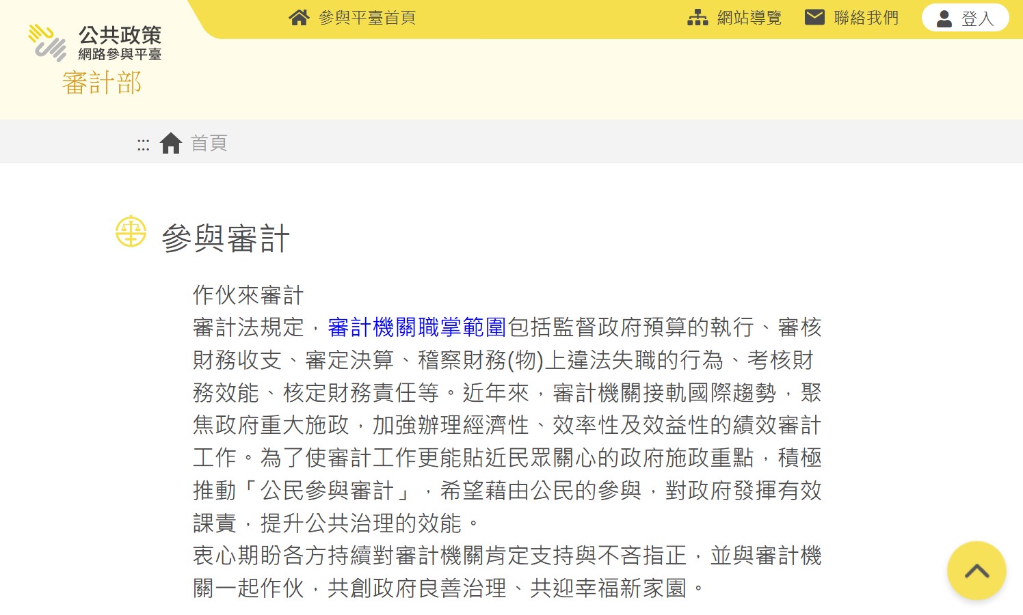Image resolution: width=1023 pixels, height=615 pixels.
Task: Select 聯絡我們 in the header menu
Action: (x=866, y=17)
